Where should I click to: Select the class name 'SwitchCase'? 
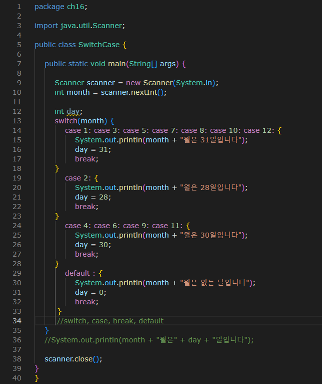[99, 45]
